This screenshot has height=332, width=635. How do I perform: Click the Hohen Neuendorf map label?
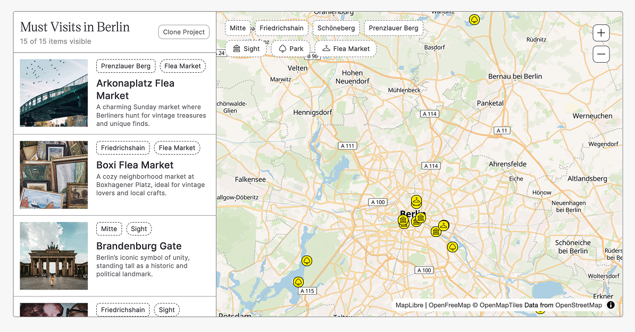[x=352, y=77]
